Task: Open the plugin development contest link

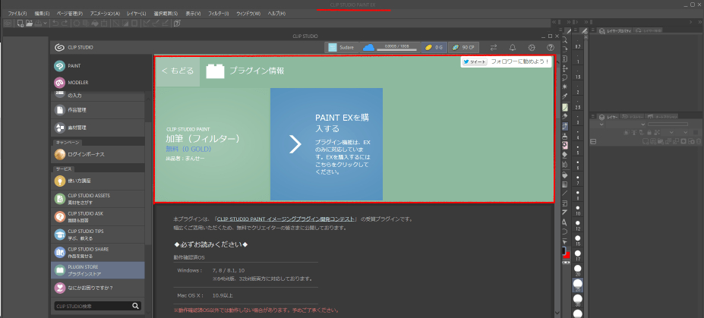Action: pyautogui.click(x=286, y=219)
